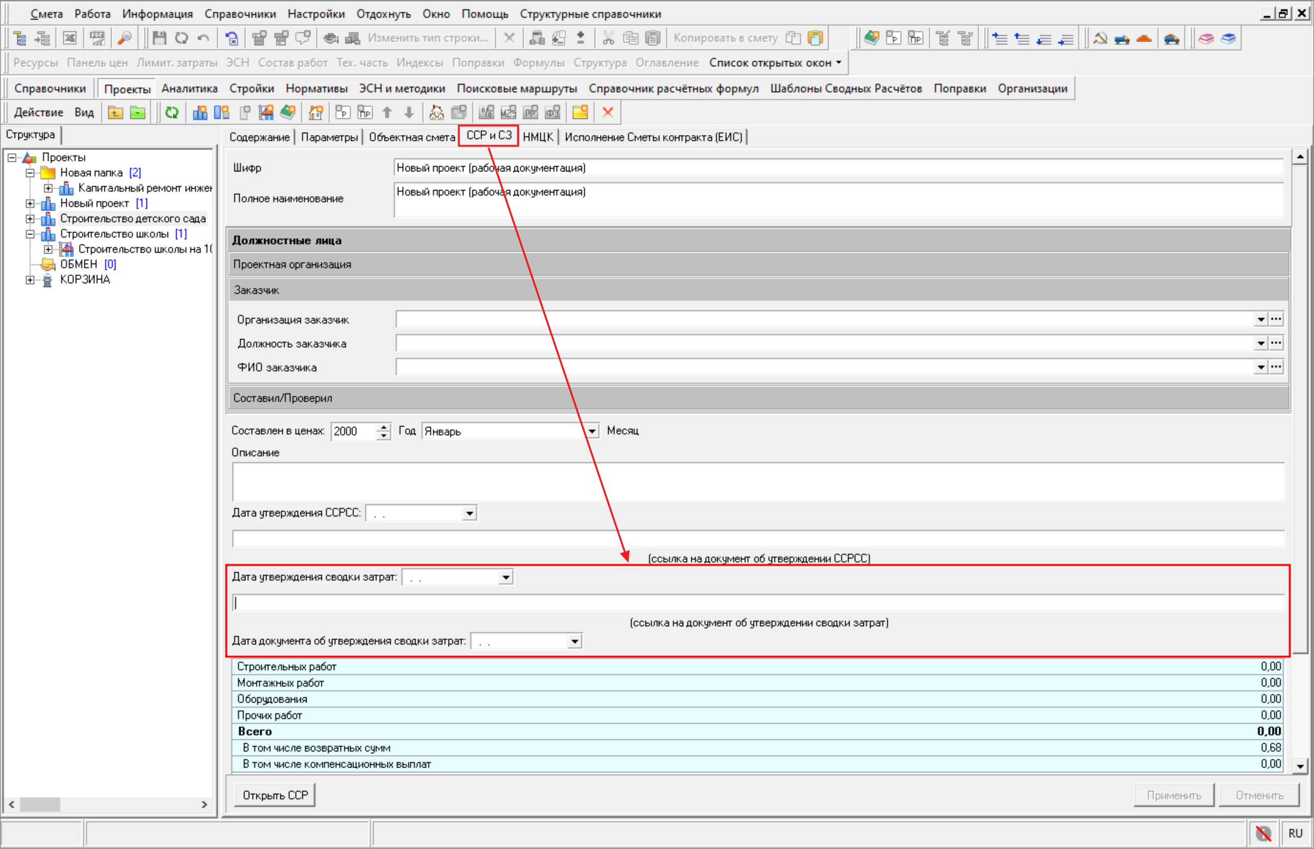Image resolution: width=1314 pixels, height=849 pixels.
Task: Click the orange bricks materials icon
Action: click(x=1144, y=38)
